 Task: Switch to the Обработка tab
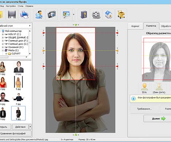pyautogui.click(x=166, y=26)
